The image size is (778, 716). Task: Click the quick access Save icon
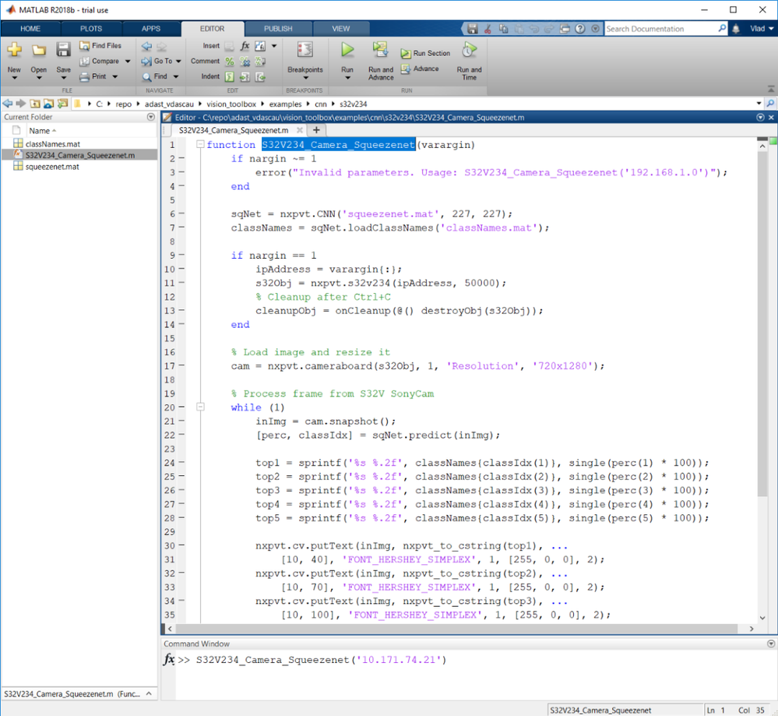coord(473,29)
